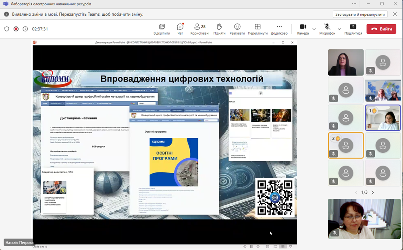The height and width of the screenshot is (250, 403).
Task: Open the Додатково more actions menu
Action: (x=279, y=28)
